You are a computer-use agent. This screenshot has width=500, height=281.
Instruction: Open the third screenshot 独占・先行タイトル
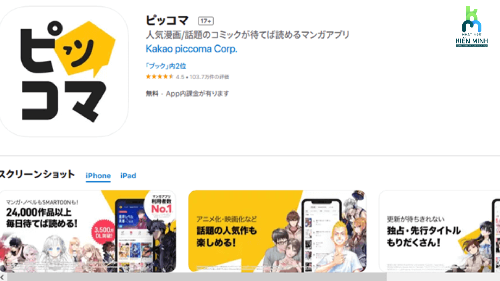pyautogui.click(x=440, y=231)
